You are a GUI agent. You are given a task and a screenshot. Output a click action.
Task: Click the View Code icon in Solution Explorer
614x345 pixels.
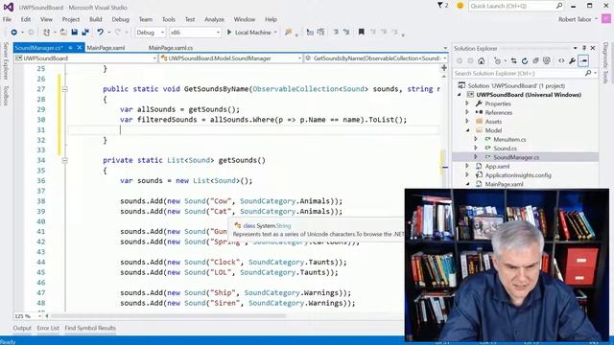click(x=561, y=60)
